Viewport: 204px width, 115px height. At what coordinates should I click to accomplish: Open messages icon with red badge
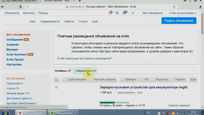[110, 13]
